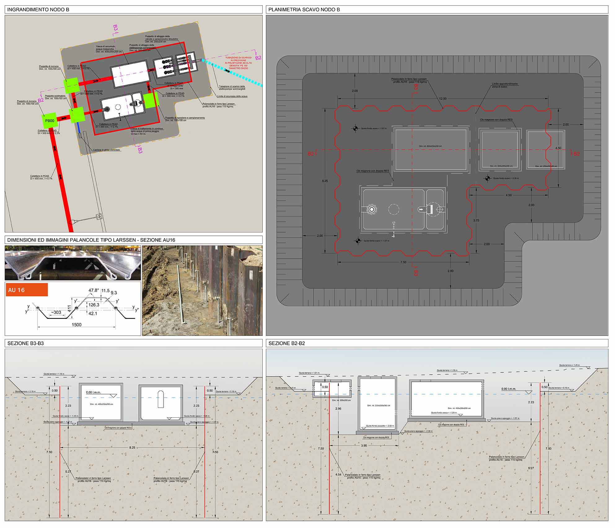Select the '126.3' value on the AU 16 profile

pos(94,305)
